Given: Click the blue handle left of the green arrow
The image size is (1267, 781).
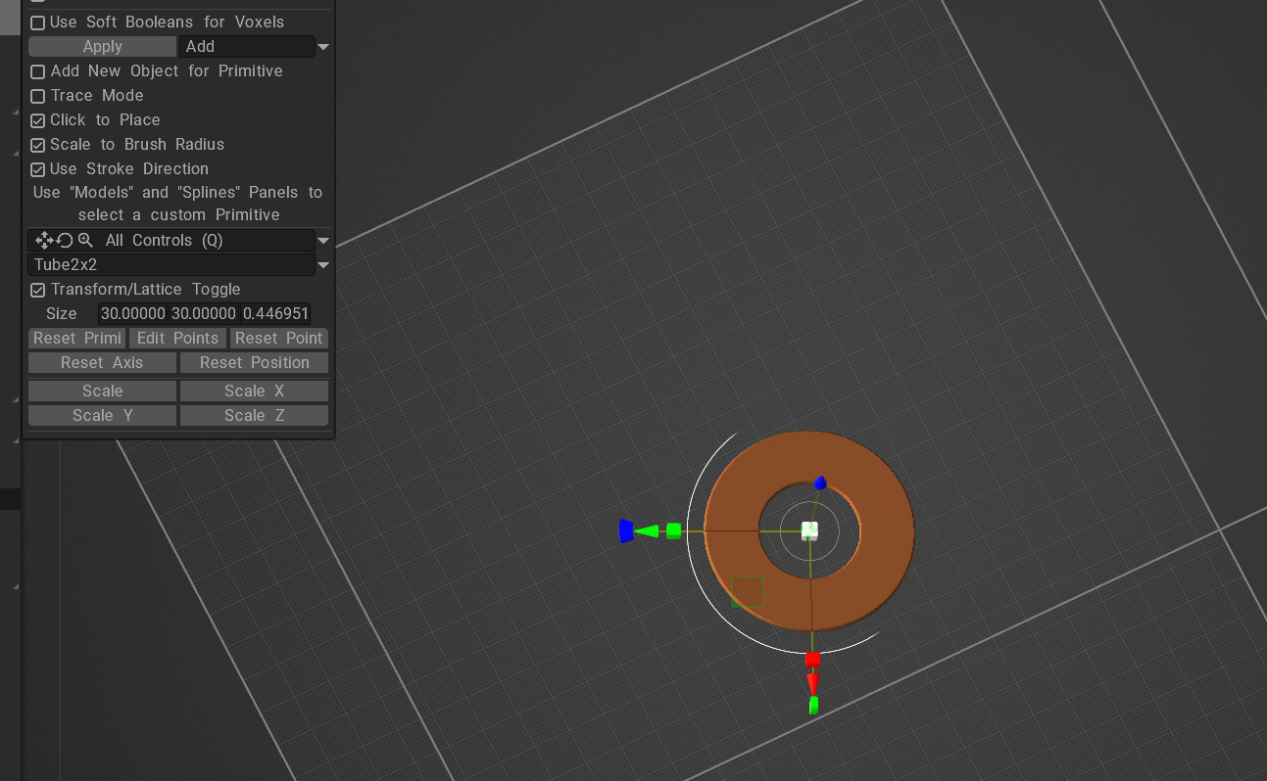Looking at the screenshot, I should click(x=625, y=530).
